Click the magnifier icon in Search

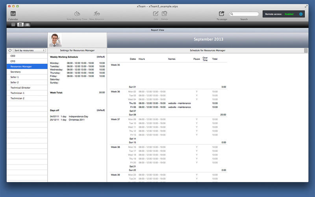coord(232,14)
